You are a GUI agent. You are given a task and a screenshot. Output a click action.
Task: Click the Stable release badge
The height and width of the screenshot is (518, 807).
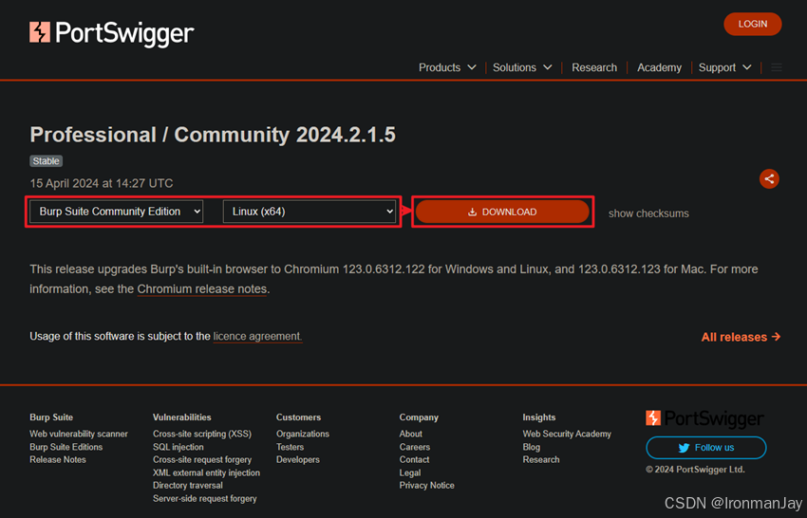46,161
